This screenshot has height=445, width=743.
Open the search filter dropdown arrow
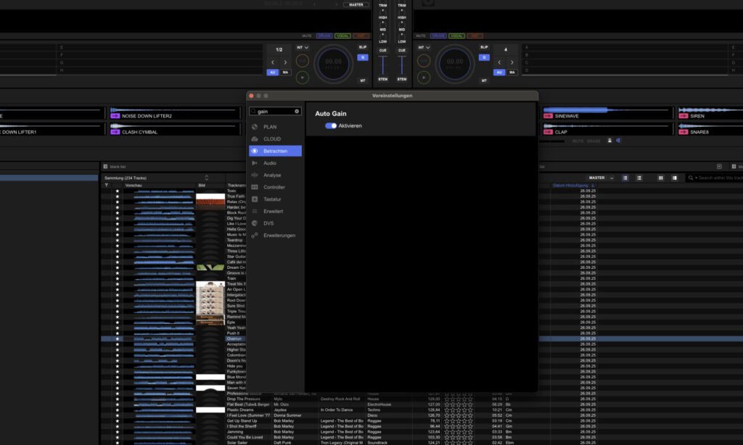tap(697, 178)
